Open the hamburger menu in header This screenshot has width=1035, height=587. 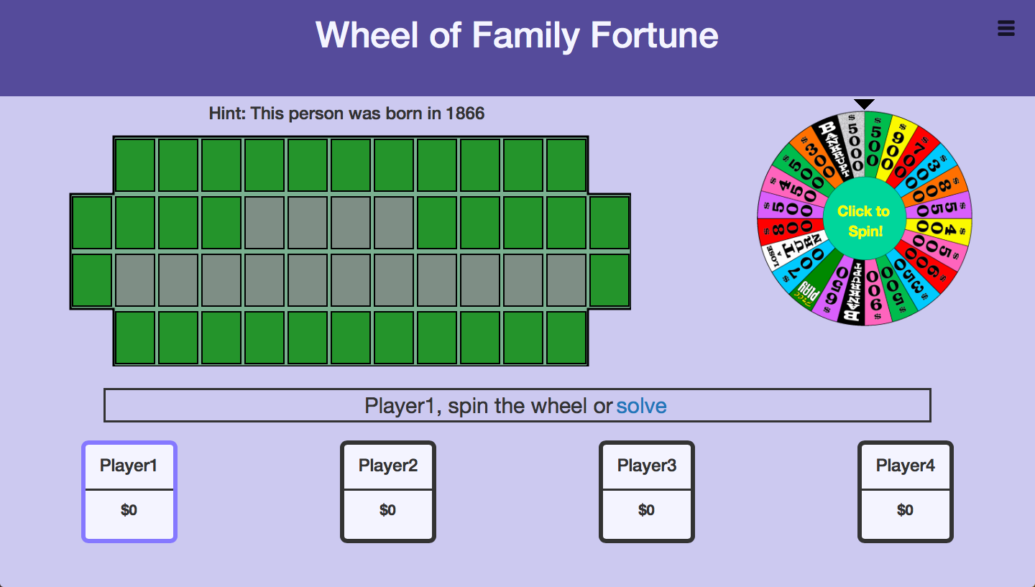(x=1006, y=28)
